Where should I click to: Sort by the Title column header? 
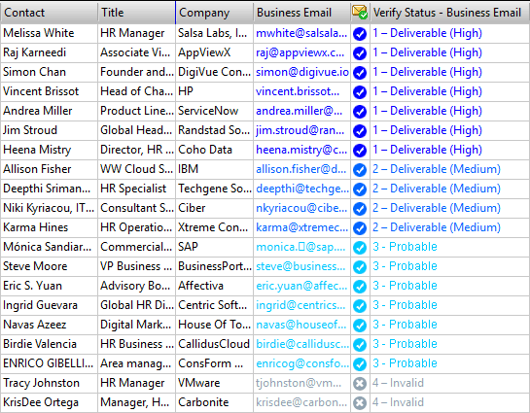point(136,13)
